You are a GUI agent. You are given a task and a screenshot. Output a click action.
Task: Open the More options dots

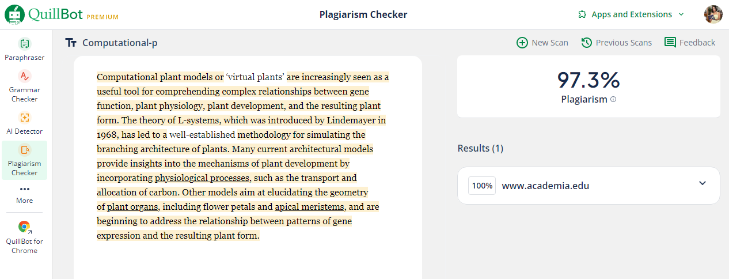point(24,189)
